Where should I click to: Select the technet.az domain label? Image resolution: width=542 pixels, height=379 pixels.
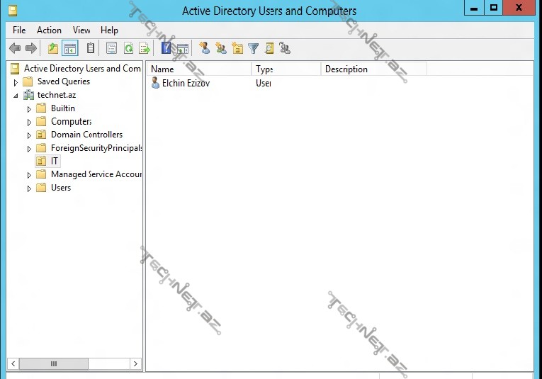coord(57,95)
